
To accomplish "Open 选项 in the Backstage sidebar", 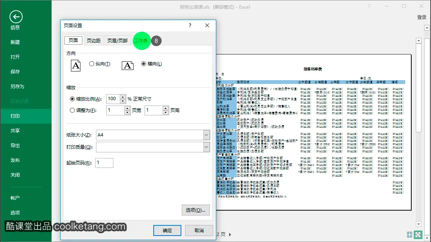I will coord(15,213).
